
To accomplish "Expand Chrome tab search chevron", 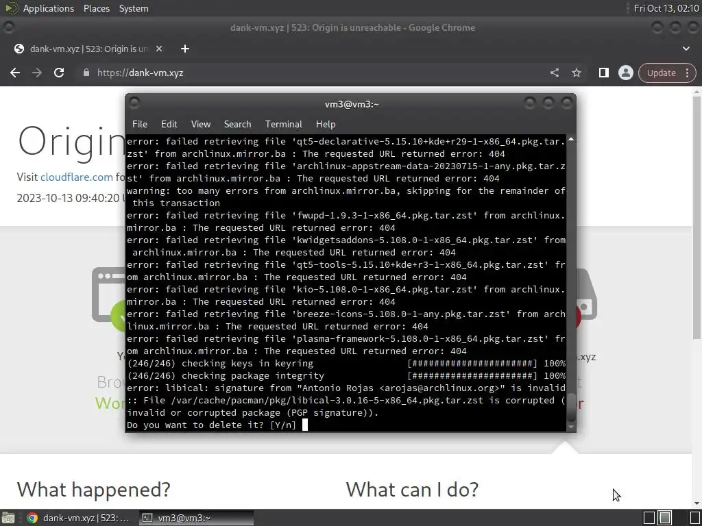I will pyautogui.click(x=686, y=49).
